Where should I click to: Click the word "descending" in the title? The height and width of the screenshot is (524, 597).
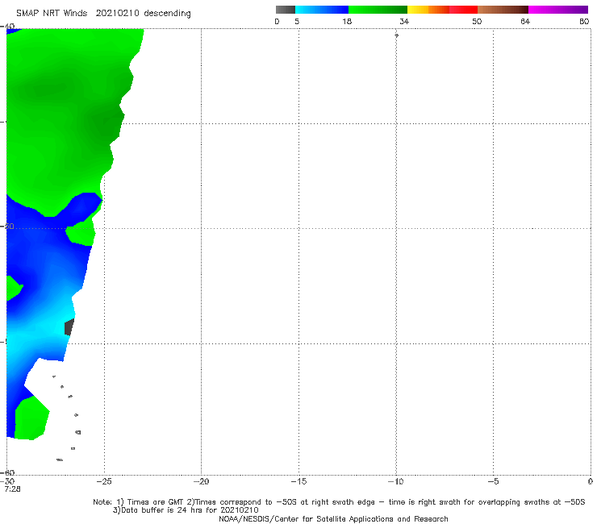tap(167, 14)
